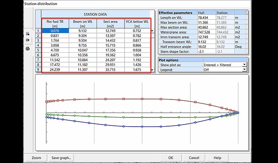Select the Beam on WL cell 11.182
The height and width of the screenshot is (163, 278).
83,65
